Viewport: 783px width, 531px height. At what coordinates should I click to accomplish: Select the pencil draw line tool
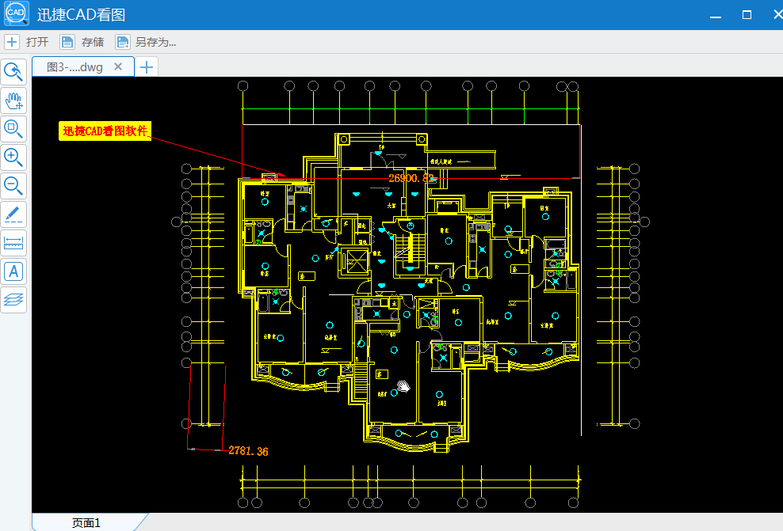coord(14,214)
